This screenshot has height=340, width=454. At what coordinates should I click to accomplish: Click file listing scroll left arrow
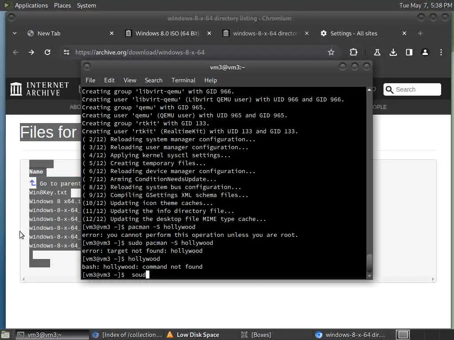(x=23, y=279)
